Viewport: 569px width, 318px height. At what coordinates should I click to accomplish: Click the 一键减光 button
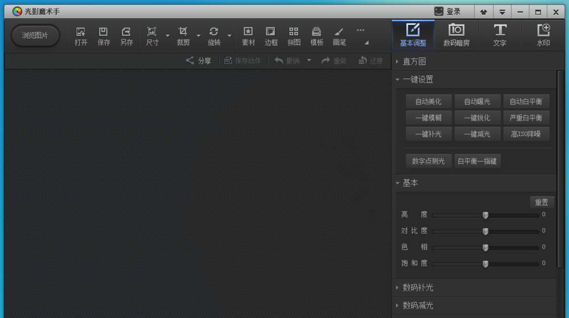(x=477, y=134)
